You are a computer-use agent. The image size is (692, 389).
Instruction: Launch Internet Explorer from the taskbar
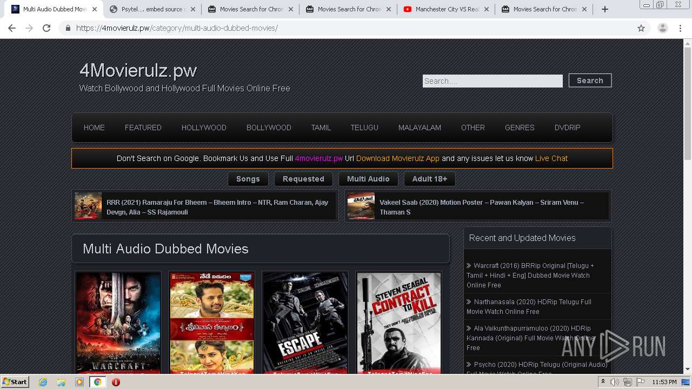[43, 382]
